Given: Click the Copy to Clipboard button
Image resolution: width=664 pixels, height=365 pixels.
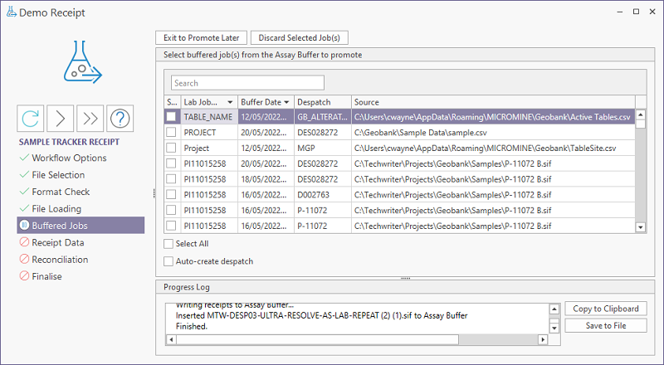Looking at the screenshot, I should tap(606, 309).
